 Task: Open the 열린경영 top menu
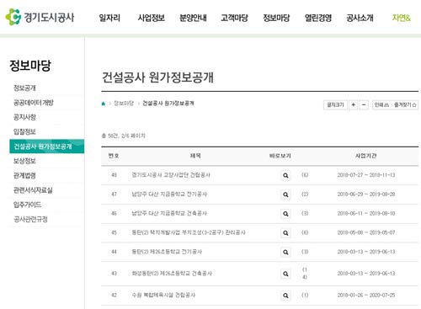click(x=318, y=18)
